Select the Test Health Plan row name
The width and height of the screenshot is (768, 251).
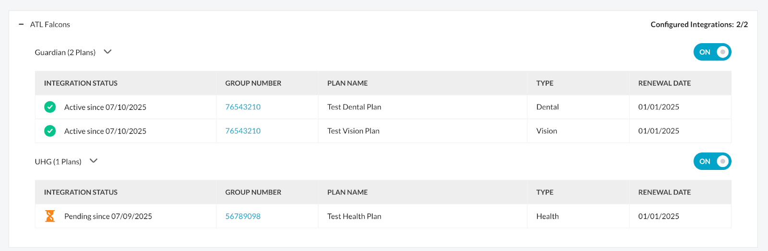tap(354, 216)
